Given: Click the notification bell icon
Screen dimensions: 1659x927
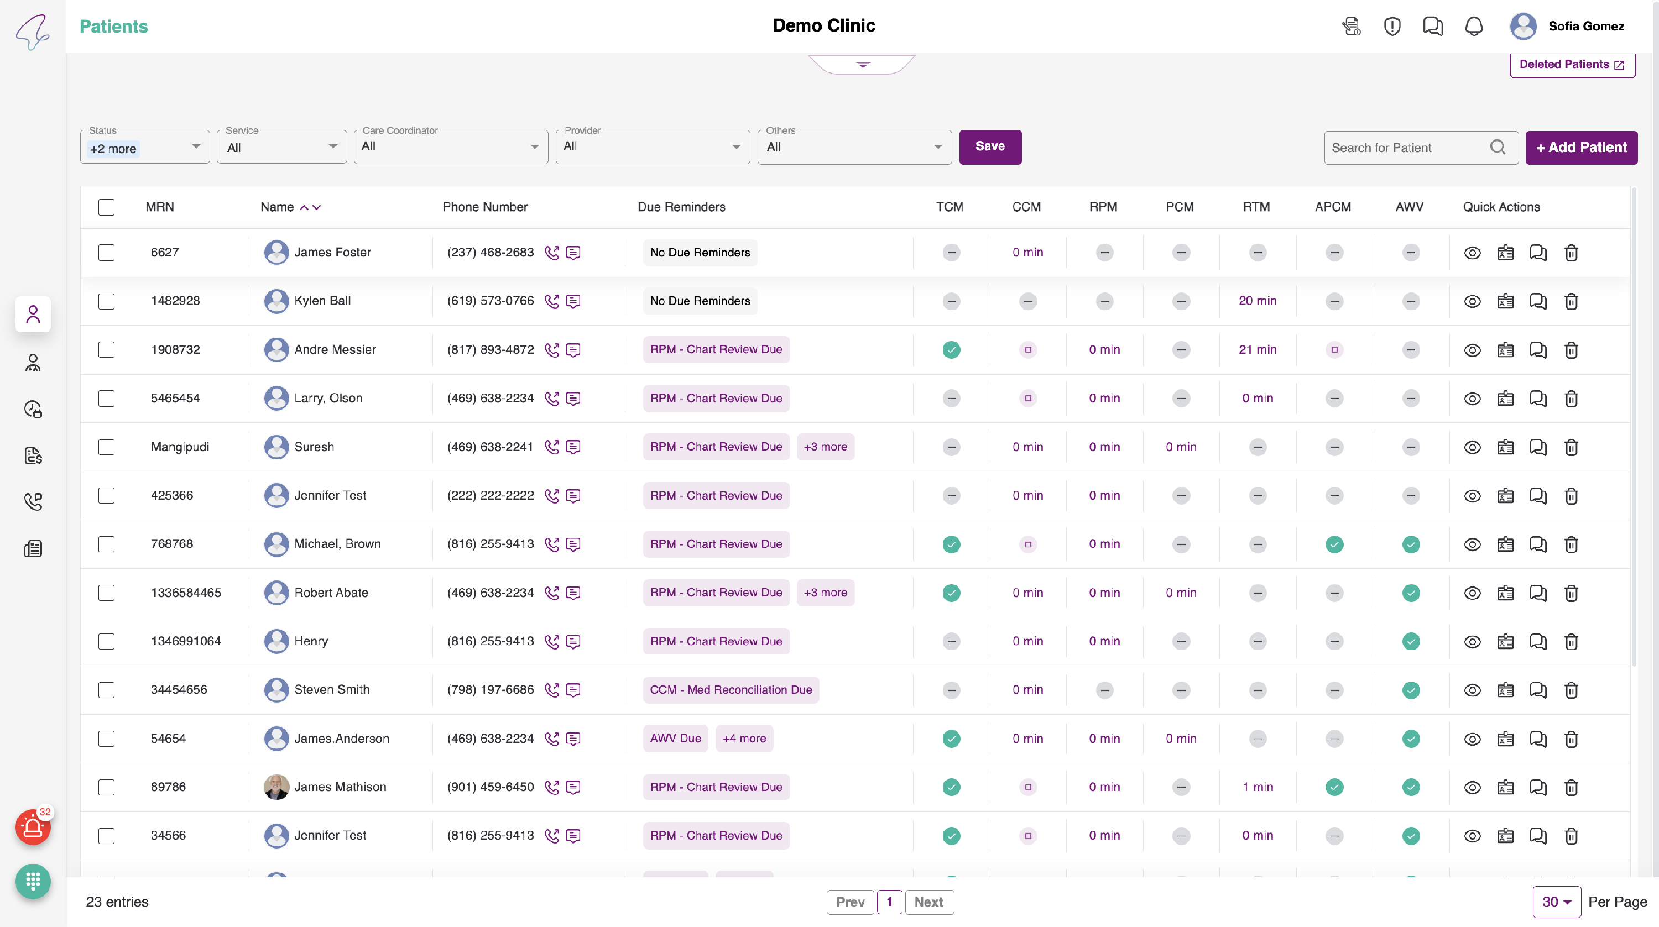Looking at the screenshot, I should pyautogui.click(x=1474, y=27).
